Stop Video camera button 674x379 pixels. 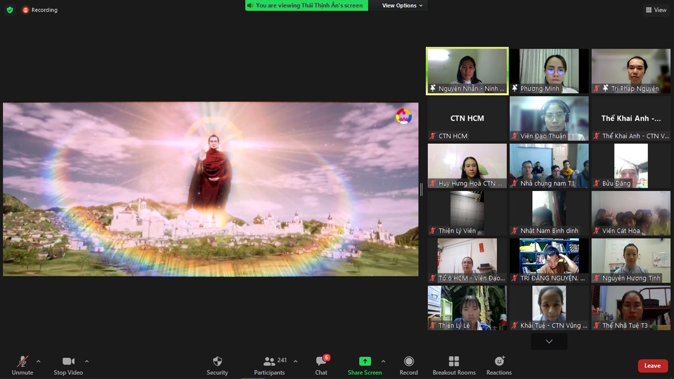coord(68,365)
